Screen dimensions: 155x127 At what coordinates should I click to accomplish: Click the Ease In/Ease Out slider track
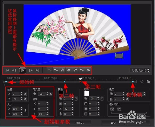pos(129,114)
